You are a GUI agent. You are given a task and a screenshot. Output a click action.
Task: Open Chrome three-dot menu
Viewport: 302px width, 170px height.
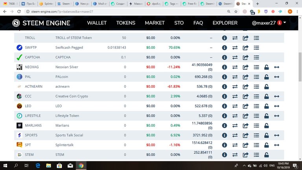(x=297, y=11)
